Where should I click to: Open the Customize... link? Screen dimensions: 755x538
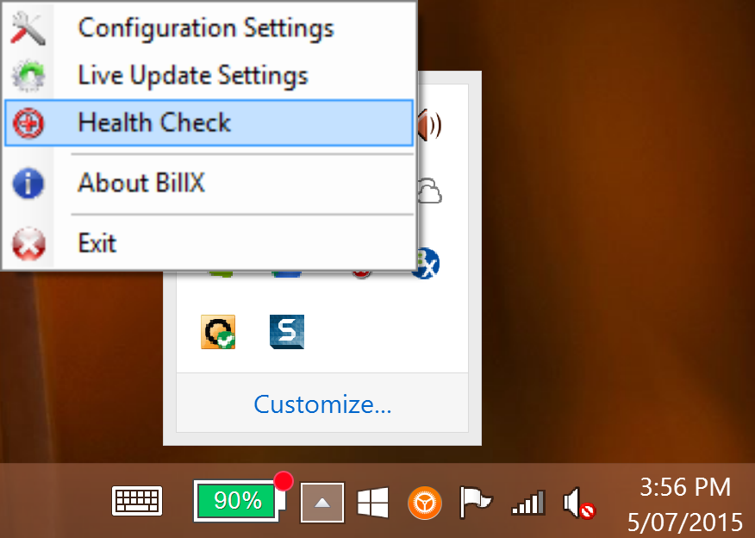pos(322,404)
